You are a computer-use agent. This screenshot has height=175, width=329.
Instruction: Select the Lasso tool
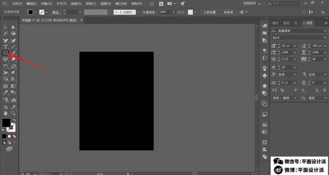13,33
